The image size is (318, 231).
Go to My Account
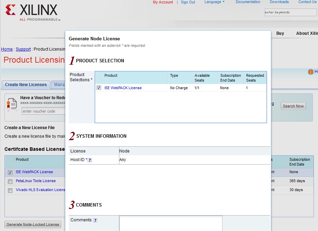click(x=163, y=2)
